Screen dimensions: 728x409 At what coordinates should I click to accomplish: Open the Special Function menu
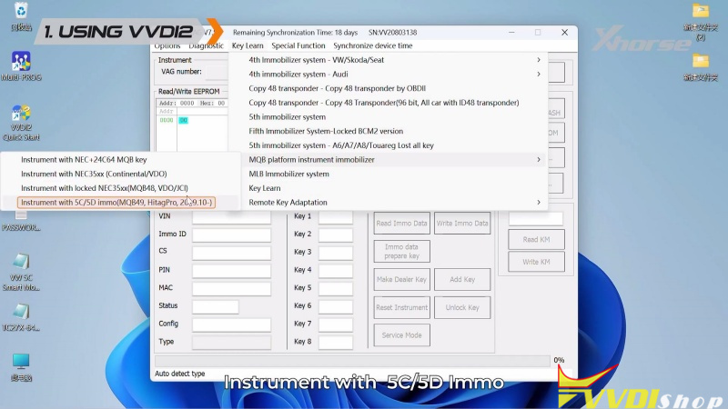click(298, 45)
